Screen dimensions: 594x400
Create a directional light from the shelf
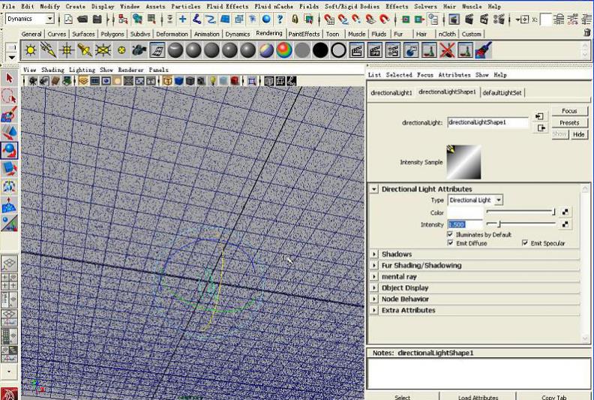(49, 50)
